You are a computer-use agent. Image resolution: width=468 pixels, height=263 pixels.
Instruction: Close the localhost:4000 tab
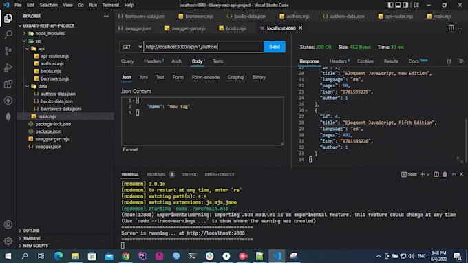[301, 28]
